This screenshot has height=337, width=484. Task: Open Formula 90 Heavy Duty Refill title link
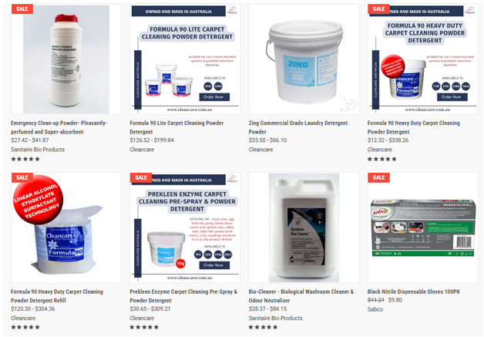click(x=57, y=296)
